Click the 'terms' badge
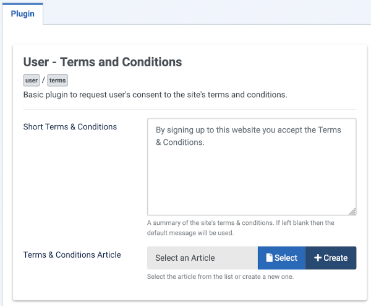This screenshot has width=371, height=306. [58, 81]
